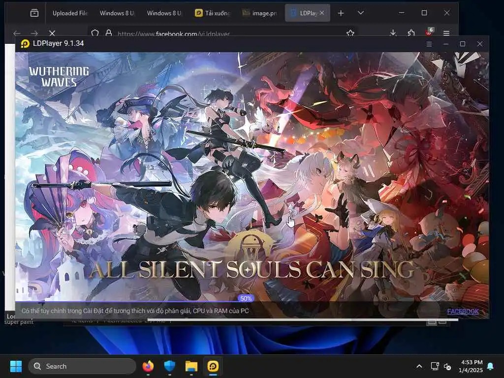504x378 pixels.
Task: Click the uBlock extension badge icon
Action: coord(429,32)
